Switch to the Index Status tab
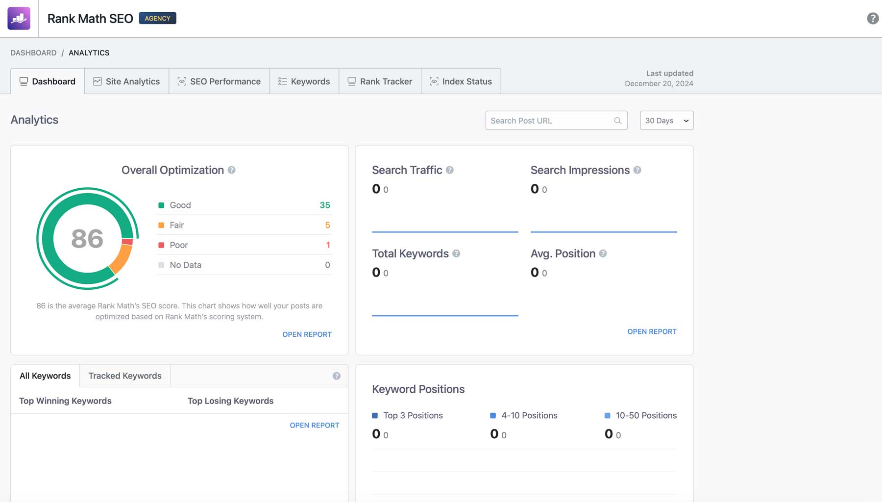The height and width of the screenshot is (502, 882). 461,81
